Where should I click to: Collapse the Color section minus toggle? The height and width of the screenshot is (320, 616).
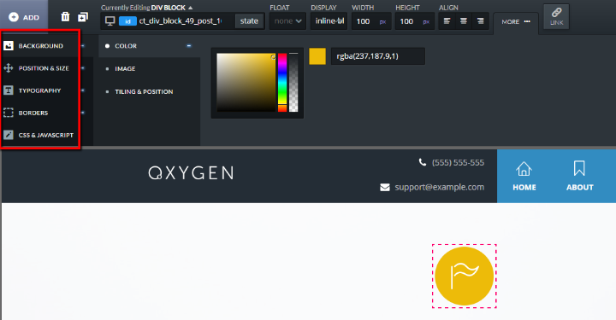coord(189,46)
